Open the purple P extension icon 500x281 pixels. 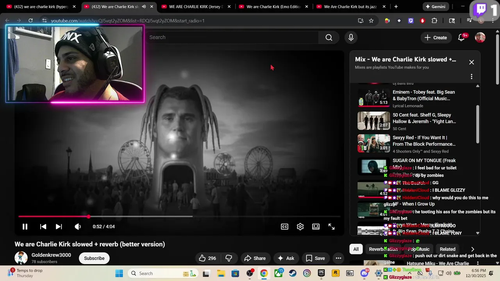(x=411, y=21)
